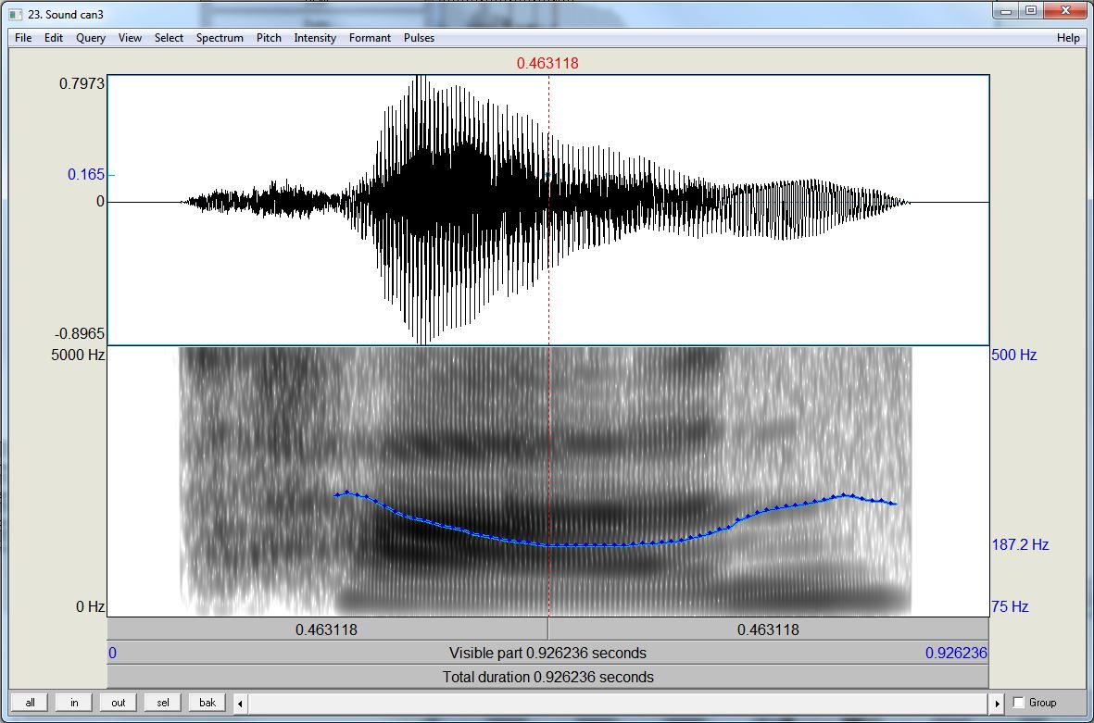Click the red cursor time 0.463118 label
1094x723 pixels.
coord(547,64)
